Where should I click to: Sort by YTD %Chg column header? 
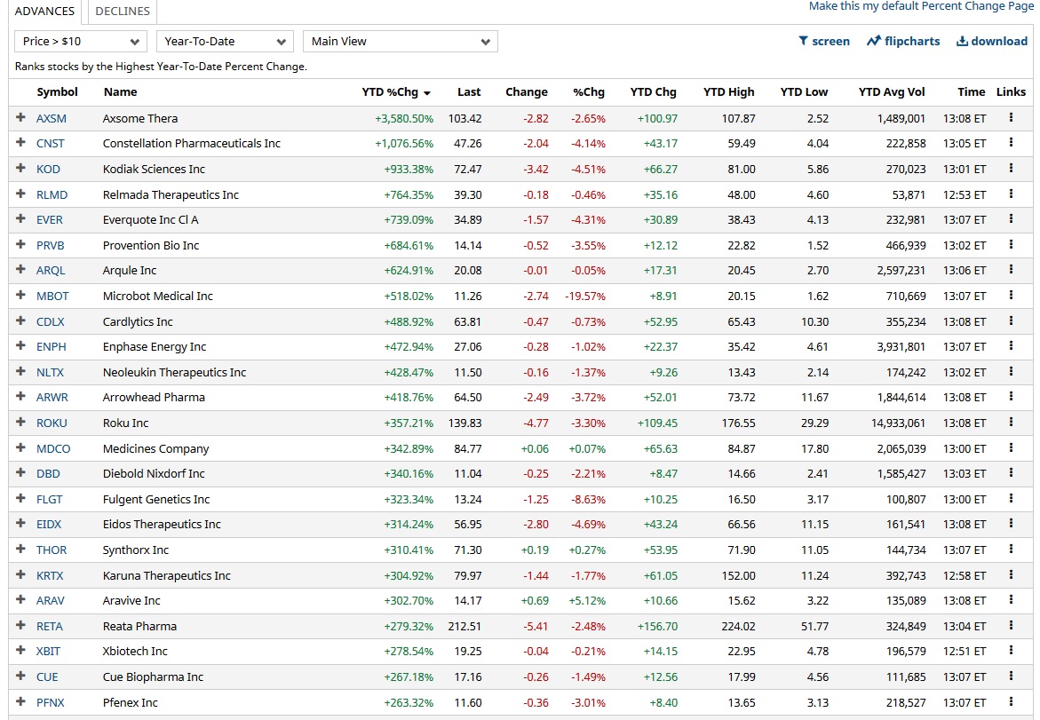tap(396, 92)
